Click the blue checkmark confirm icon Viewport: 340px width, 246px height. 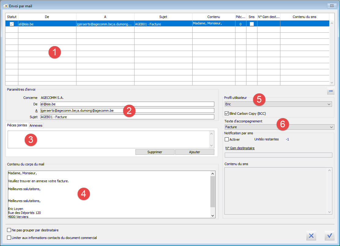[329, 236]
